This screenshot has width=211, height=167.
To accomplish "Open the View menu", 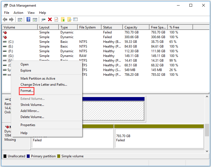I will coord(31,13).
